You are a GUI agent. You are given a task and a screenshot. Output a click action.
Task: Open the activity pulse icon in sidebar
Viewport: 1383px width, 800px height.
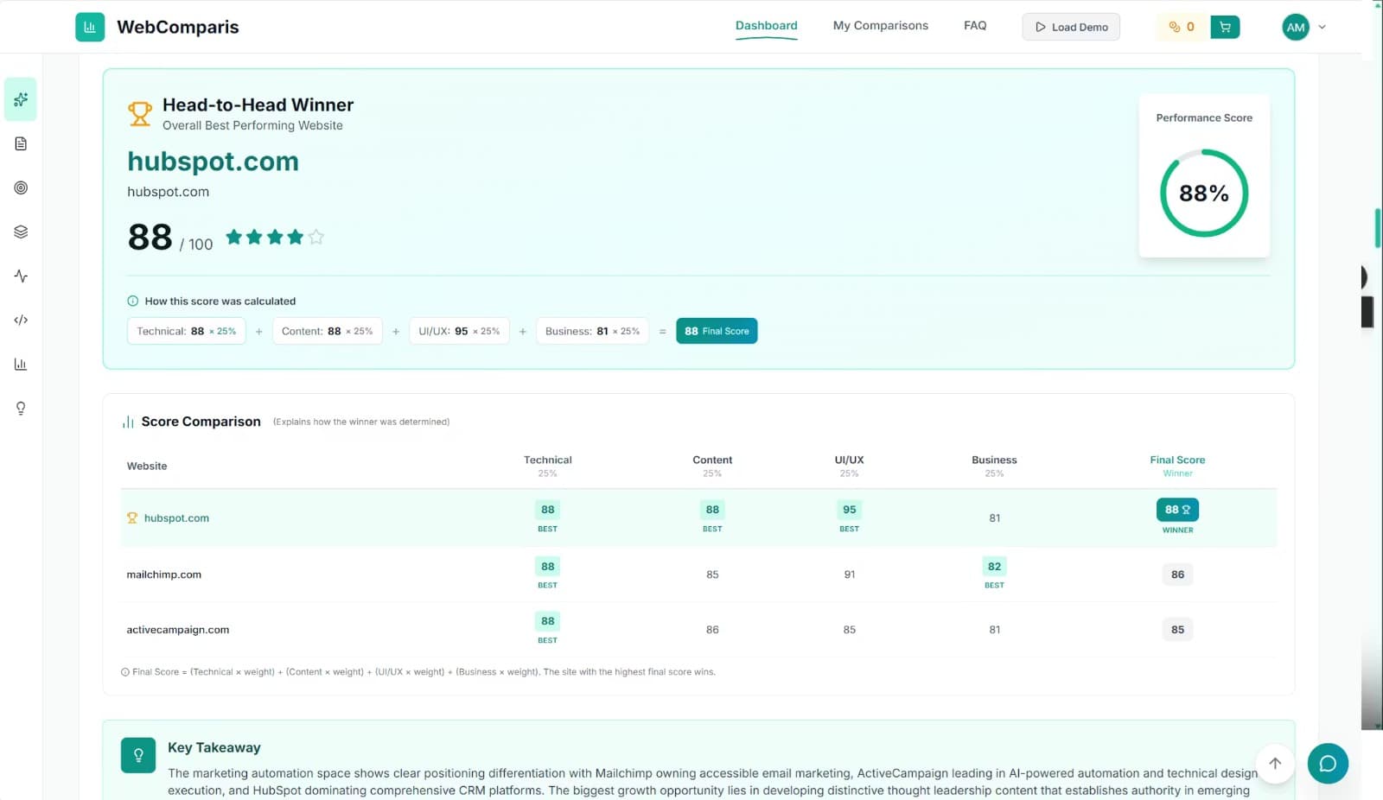click(20, 276)
